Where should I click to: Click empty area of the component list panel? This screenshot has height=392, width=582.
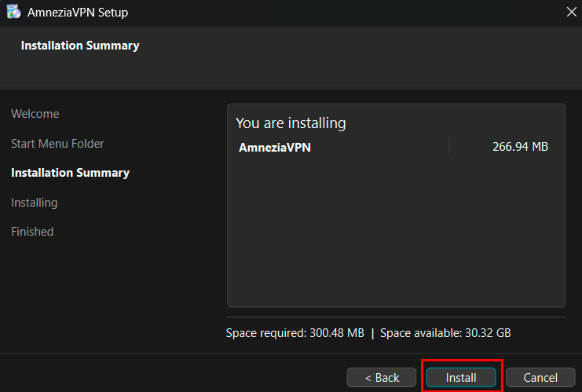tap(396, 236)
